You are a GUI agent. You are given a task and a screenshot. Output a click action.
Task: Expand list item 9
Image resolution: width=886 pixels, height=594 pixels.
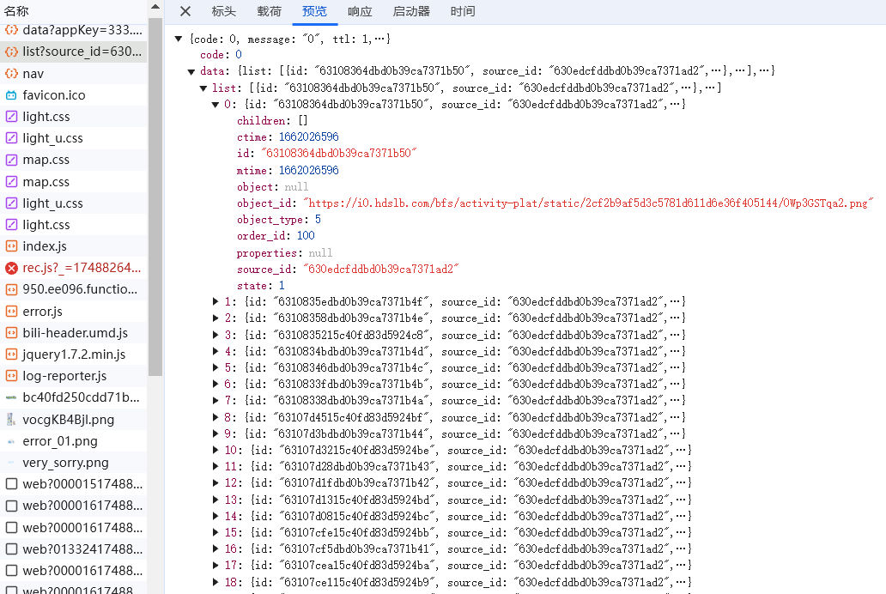tap(215, 433)
